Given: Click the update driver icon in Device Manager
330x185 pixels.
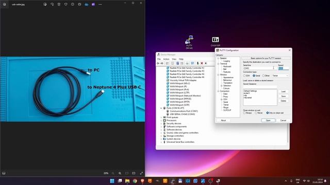Looking at the screenshot, I should coord(197,63).
